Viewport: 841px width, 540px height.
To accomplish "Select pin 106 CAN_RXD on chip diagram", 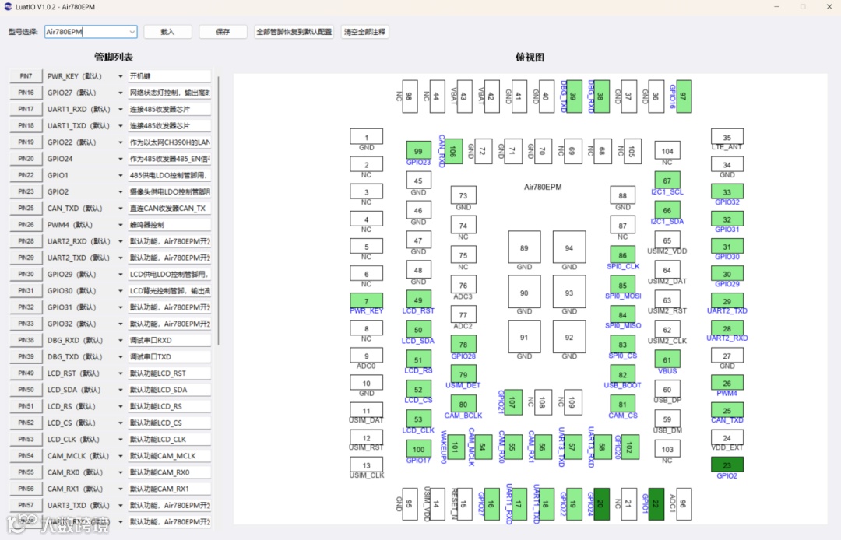I will tap(454, 152).
